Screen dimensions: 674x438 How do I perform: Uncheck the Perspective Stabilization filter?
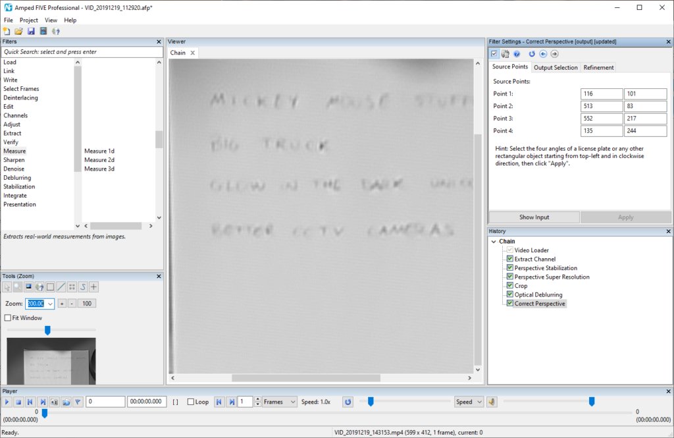click(x=510, y=267)
